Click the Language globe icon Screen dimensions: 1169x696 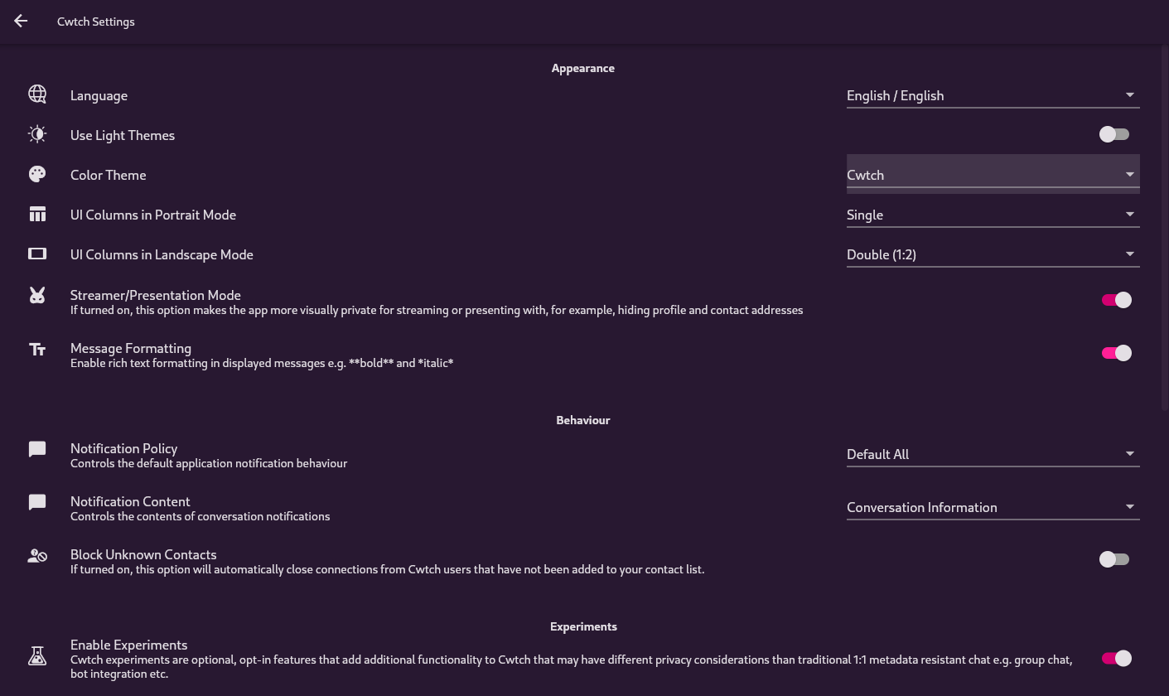(37, 94)
